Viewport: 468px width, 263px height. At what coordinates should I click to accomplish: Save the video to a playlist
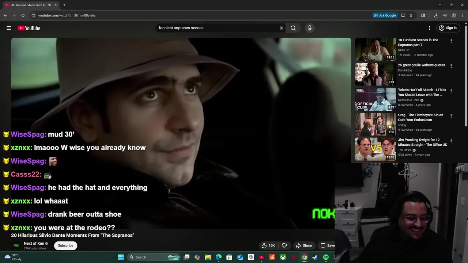327,245
